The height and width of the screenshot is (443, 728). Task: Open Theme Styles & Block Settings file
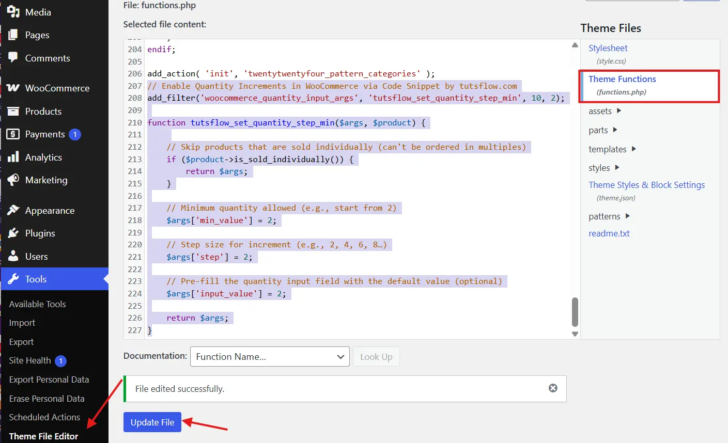[646, 185]
